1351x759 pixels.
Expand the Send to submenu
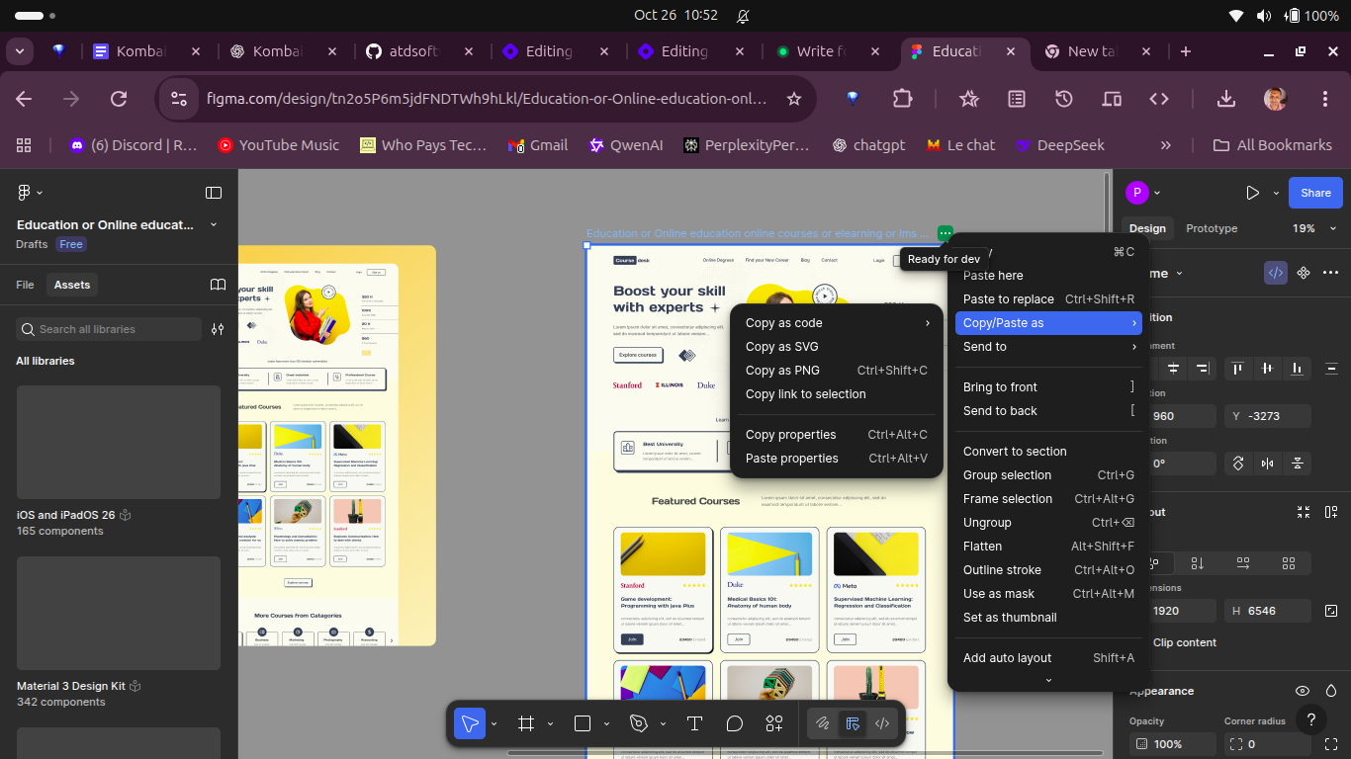pyautogui.click(x=1048, y=347)
